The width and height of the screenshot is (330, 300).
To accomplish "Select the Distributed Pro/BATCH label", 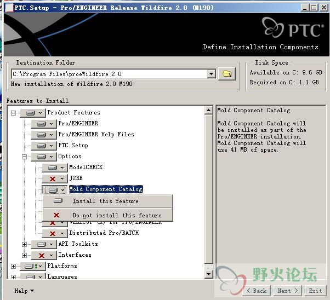I will (104, 233).
